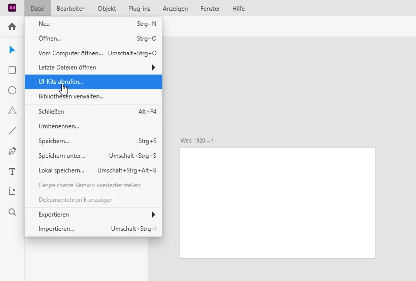
Task: Go to the Home screen icon
Action: (12, 26)
